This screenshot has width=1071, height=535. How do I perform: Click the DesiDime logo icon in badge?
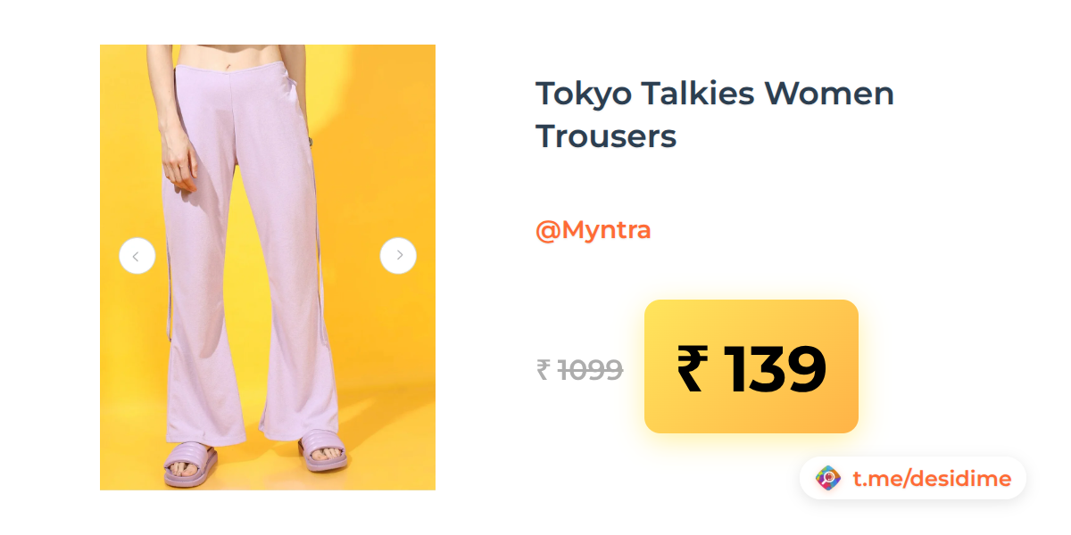[829, 479]
